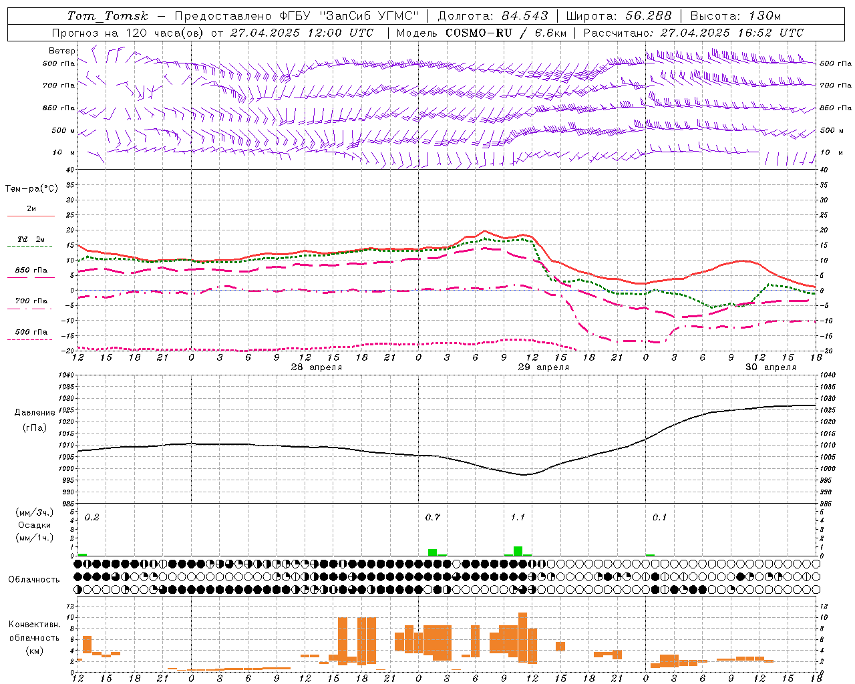This screenshot has height=684, width=855.
Task: Click the Давление pressure panel label
Action: pyautogui.click(x=34, y=413)
